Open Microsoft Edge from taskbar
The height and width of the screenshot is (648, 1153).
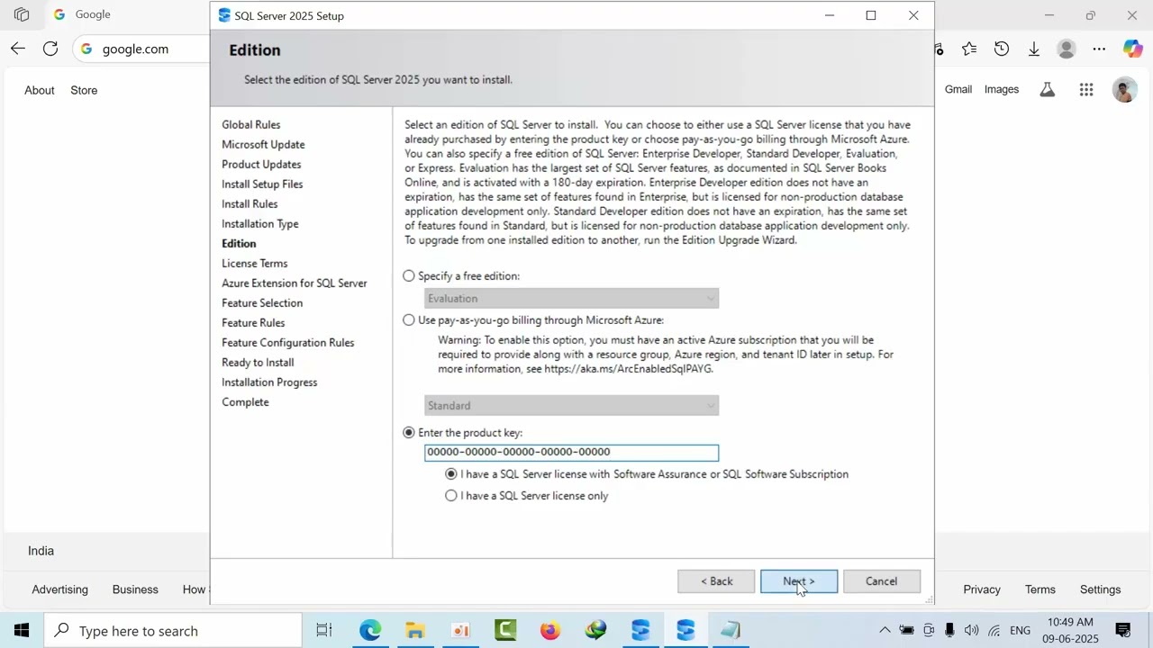370,630
